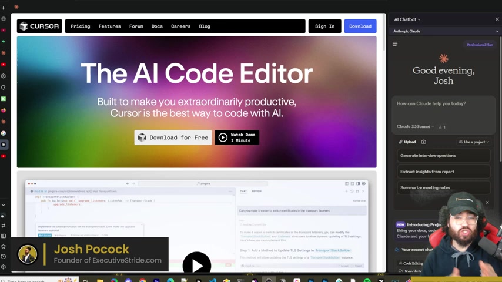Select Generate interview questions suggestion
Image resolution: width=502 pixels, height=282 pixels.
point(444,156)
